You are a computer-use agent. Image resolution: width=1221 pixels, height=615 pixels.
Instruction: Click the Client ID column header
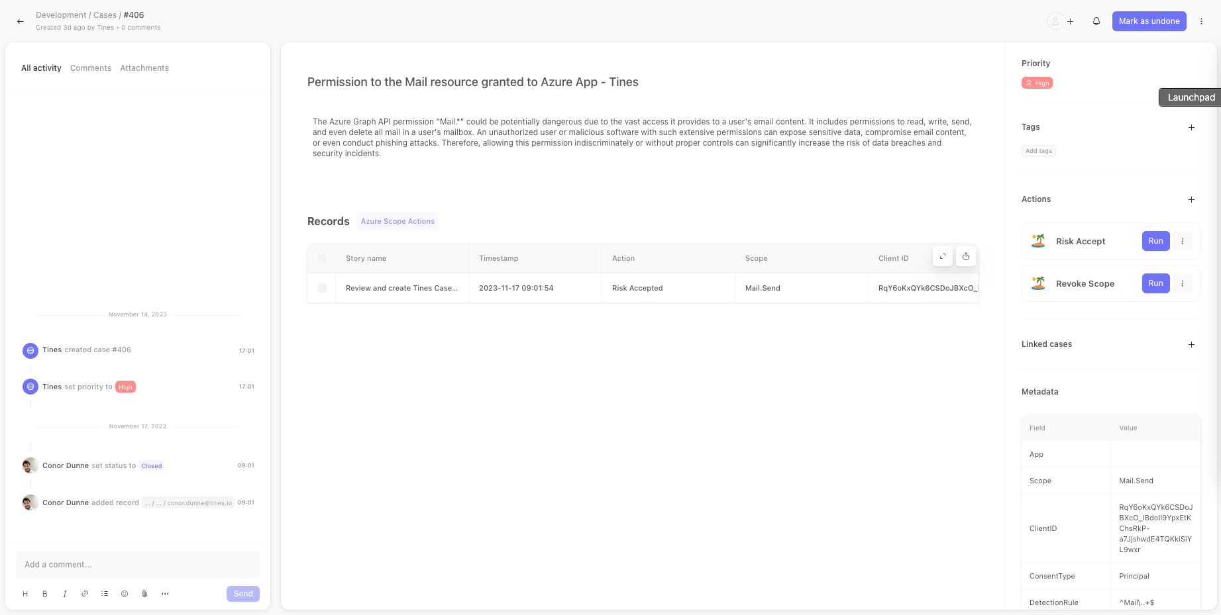[894, 258]
